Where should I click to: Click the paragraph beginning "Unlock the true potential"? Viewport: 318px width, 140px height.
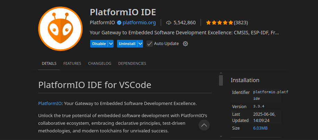click(123, 123)
